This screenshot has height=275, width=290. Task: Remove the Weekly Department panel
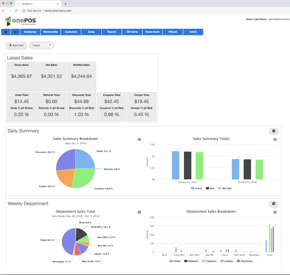click(x=274, y=204)
